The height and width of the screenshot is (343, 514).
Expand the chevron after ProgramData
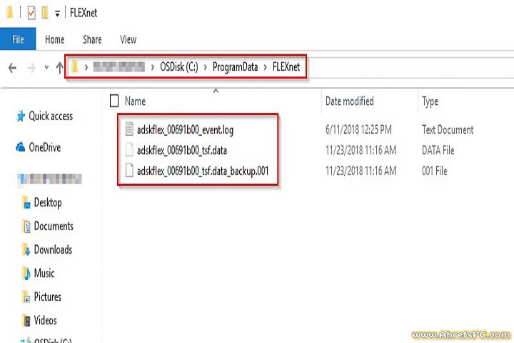tap(265, 67)
